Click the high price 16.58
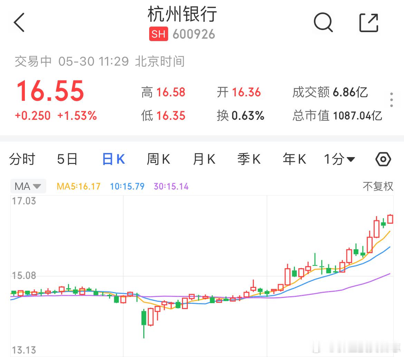This screenshot has width=404, height=357. coord(171,92)
